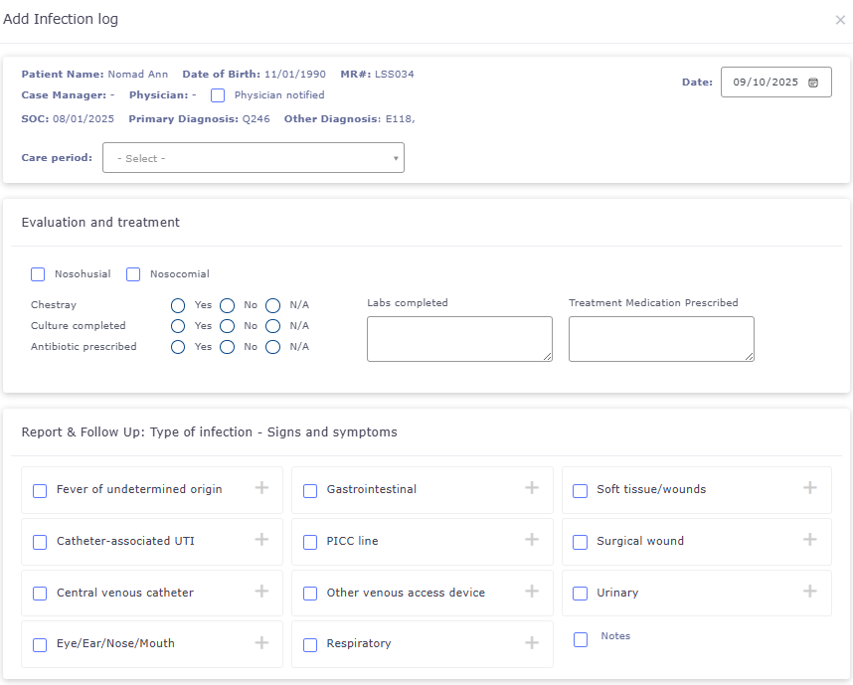Expand Soft tissue/wounds plus icon
Image resolution: width=853 pixels, height=685 pixels.
(x=809, y=487)
